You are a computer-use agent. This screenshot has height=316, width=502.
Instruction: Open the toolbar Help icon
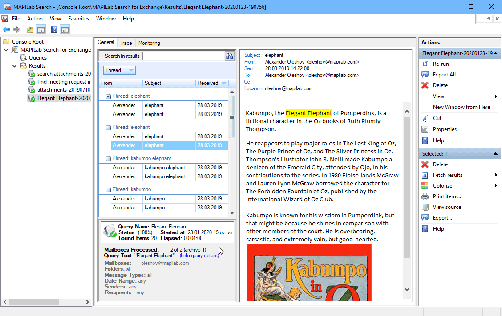[54, 30]
